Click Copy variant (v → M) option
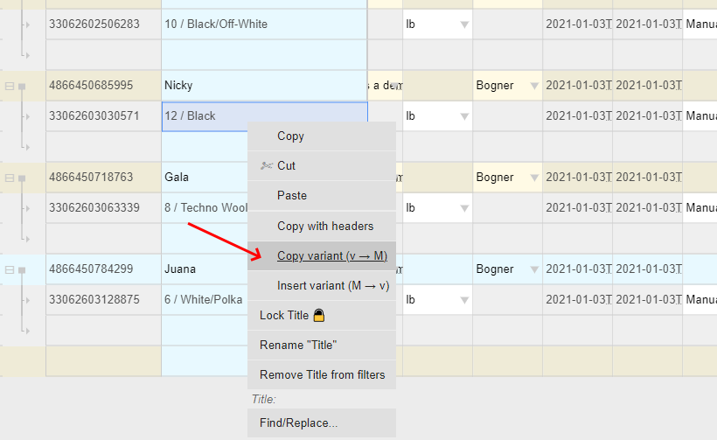Viewport: 717px width, 440px height. [x=331, y=256]
